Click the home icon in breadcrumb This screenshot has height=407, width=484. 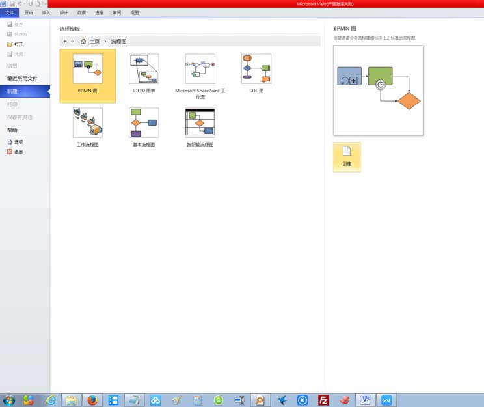pyautogui.click(x=83, y=42)
